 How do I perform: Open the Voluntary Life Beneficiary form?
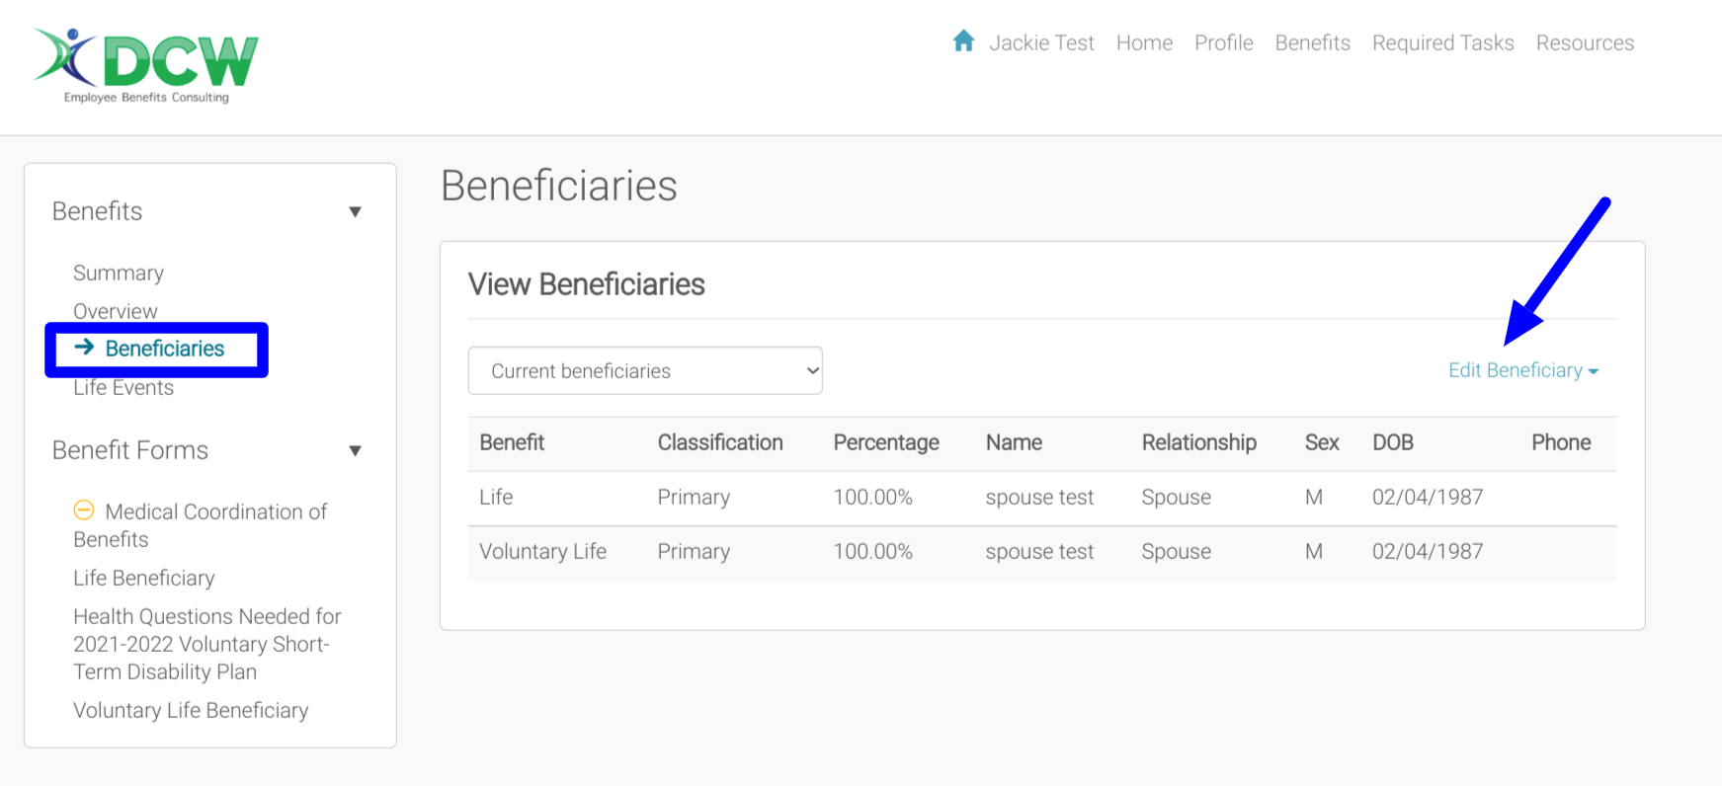[x=191, y=711]
